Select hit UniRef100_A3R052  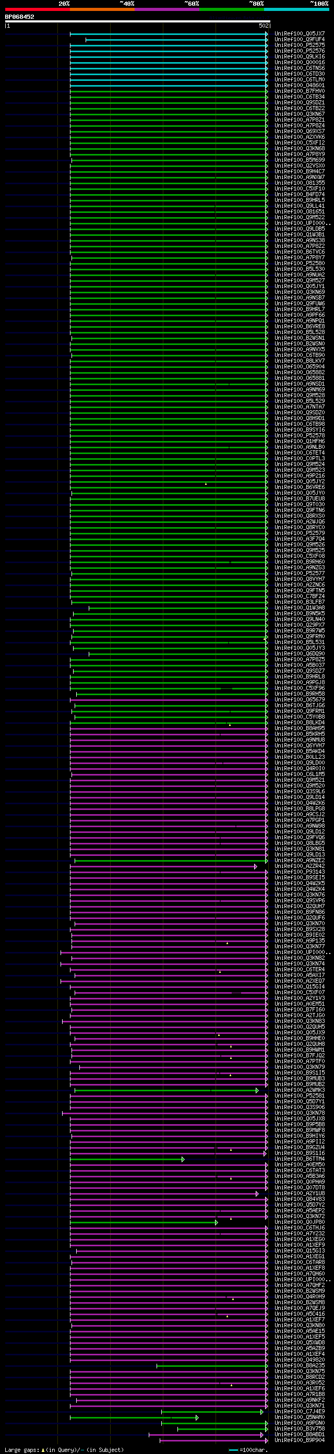click(x=300, y=1383)
